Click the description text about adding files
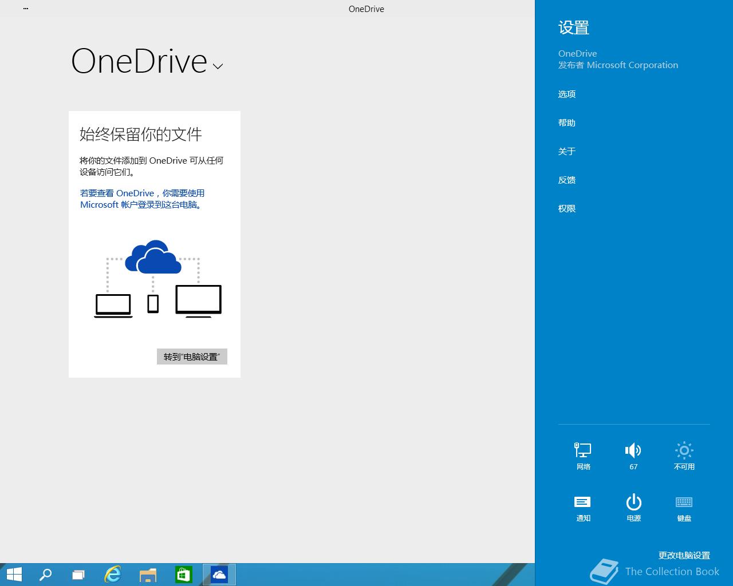This screenshot has width=733, height=586. pyautogui.click(x=152, y=166)
